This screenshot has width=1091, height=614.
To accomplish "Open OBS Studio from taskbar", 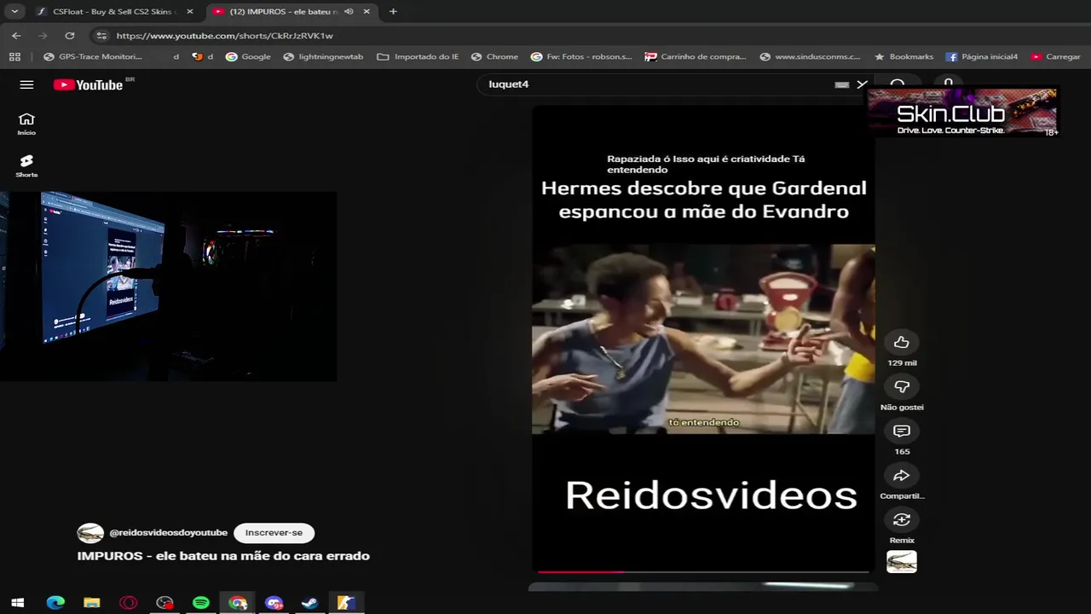I will pyautogui.click(x=165, y=603).
